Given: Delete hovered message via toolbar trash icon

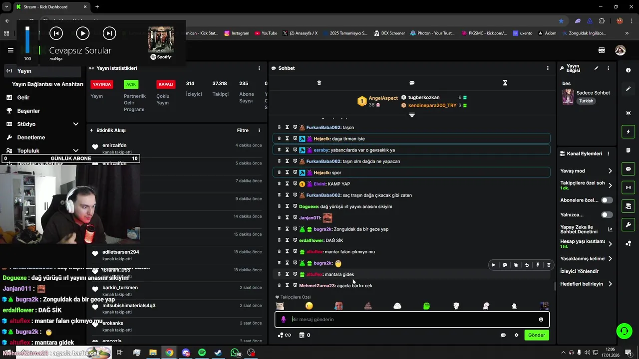Looking at the screenshot, I should point(549,265).
